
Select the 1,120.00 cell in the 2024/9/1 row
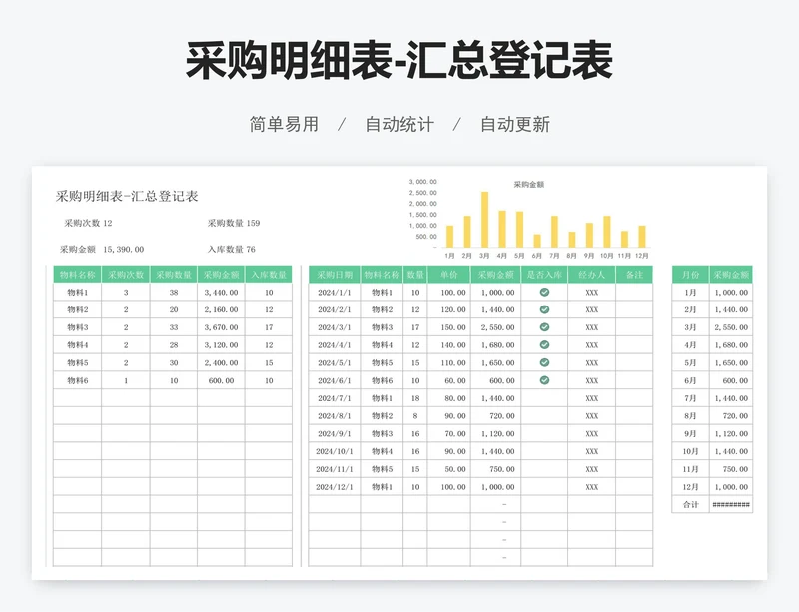coord(495,433)
